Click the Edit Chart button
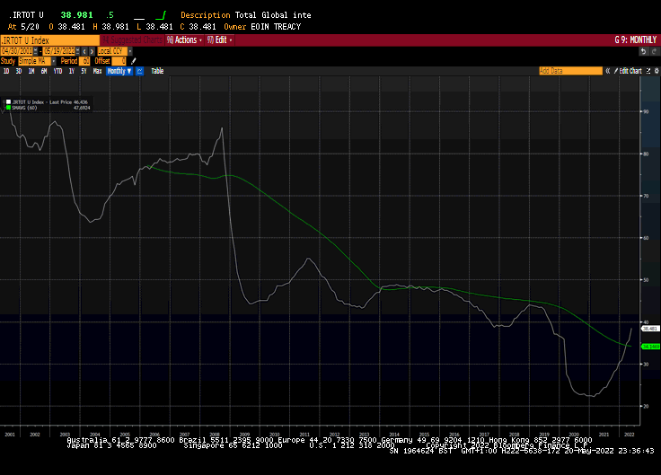Screen dimensions: 661x475 [x=629, y=70]
